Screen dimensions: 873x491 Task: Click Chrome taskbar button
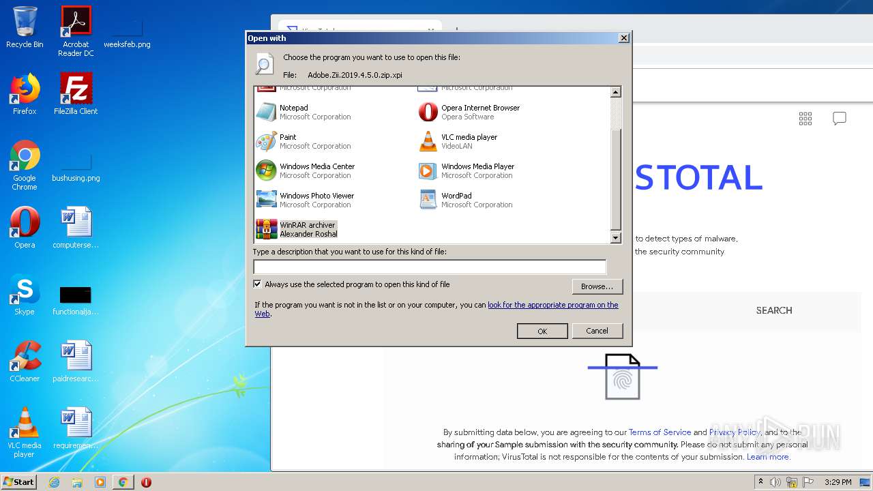click(x=123, y=482)
